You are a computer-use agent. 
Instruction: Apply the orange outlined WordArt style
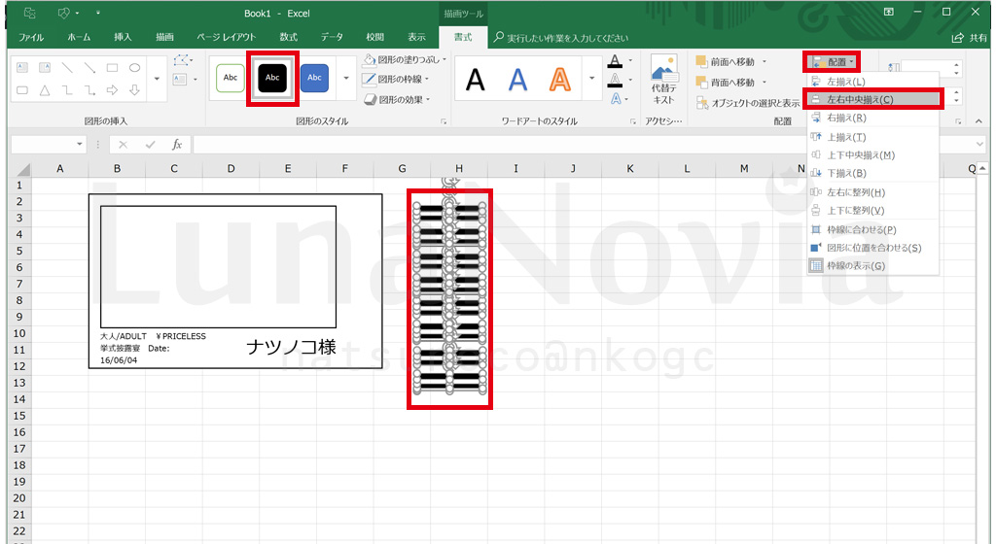(x=559, y=79)
